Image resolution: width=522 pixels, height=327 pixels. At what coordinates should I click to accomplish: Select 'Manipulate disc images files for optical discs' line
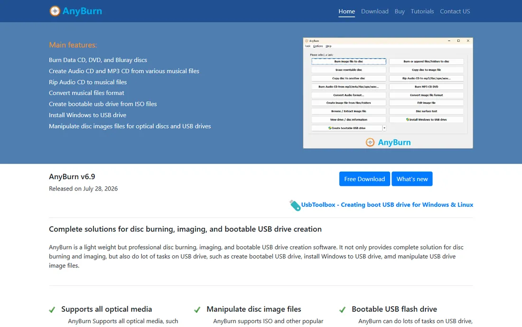pyautogui.click(x=130, y=126)
